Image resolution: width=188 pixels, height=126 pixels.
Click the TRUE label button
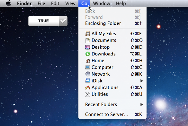[x=43, y=21]
